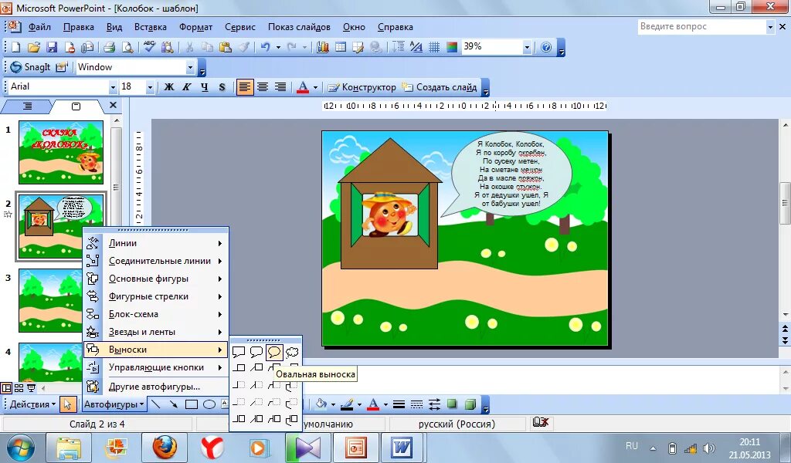
Task: Click the Undo arrow icon
Action: point(266,47)
